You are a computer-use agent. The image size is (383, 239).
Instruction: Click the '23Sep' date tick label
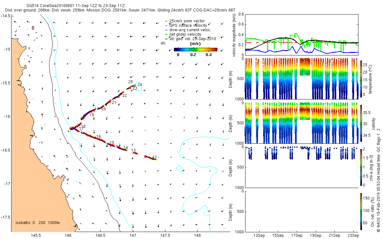pos(354,235)
